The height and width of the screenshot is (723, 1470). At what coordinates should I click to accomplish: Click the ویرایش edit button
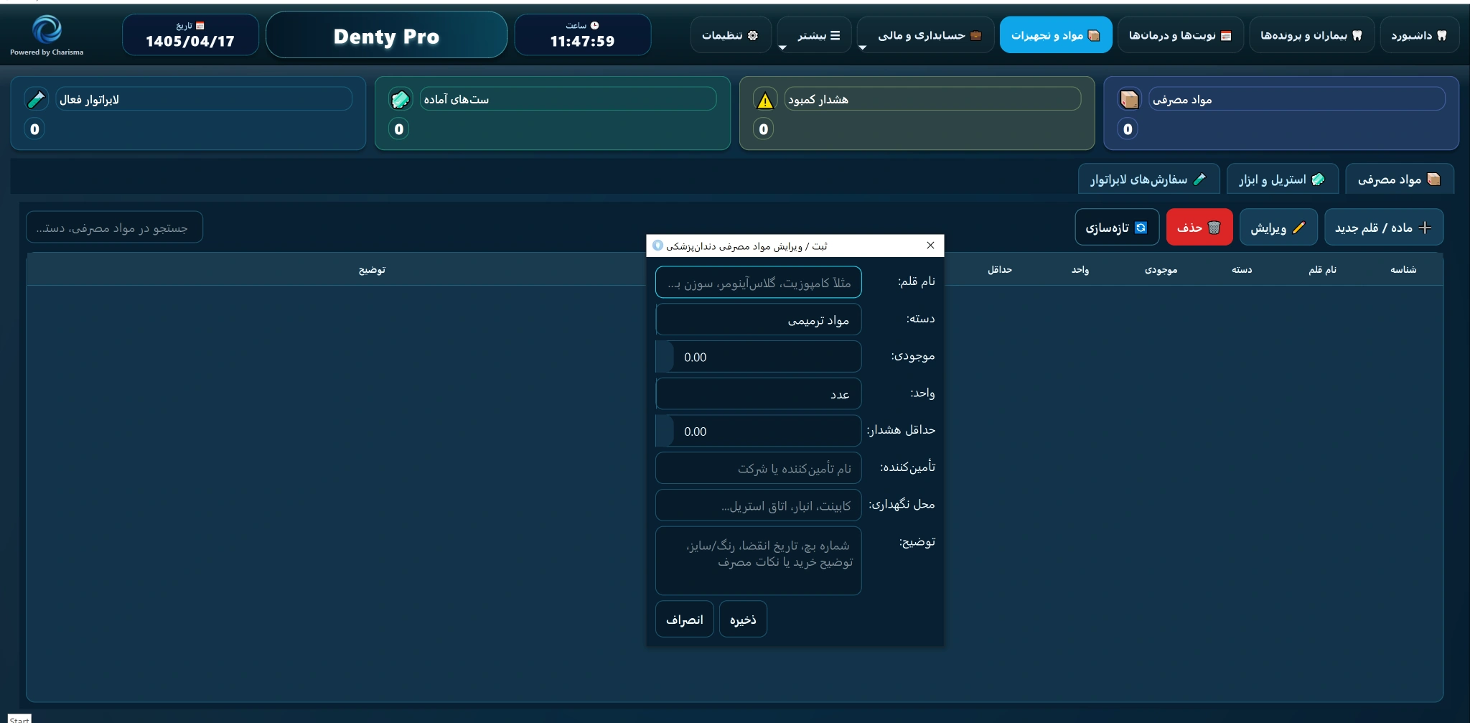(x=1278, y=228)
